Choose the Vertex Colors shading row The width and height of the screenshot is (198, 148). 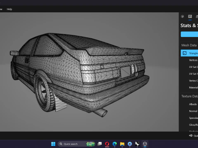pos(193,81)
